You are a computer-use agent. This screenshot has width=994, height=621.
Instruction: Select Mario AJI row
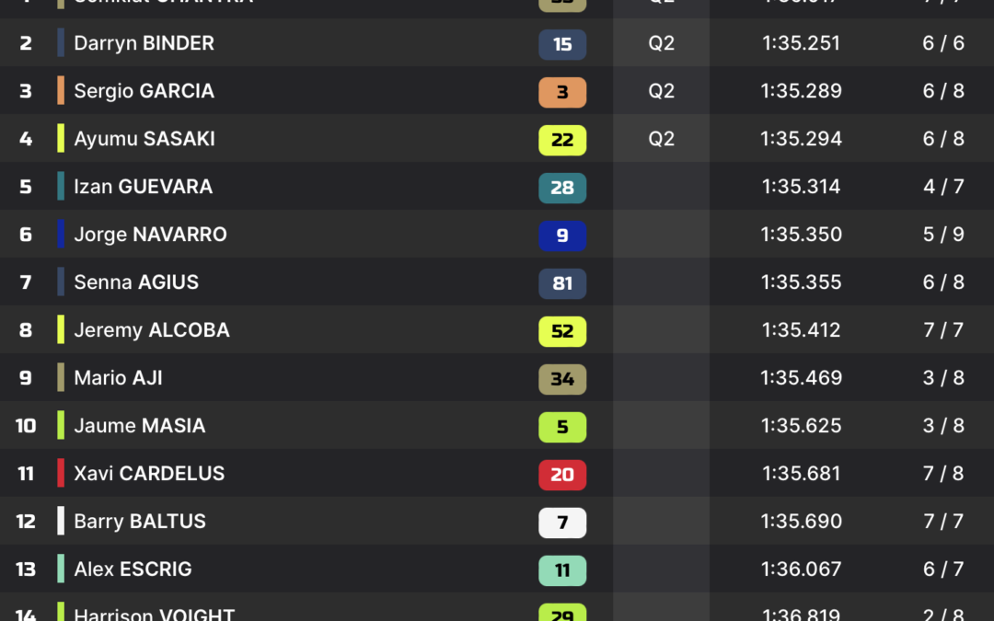497,377
